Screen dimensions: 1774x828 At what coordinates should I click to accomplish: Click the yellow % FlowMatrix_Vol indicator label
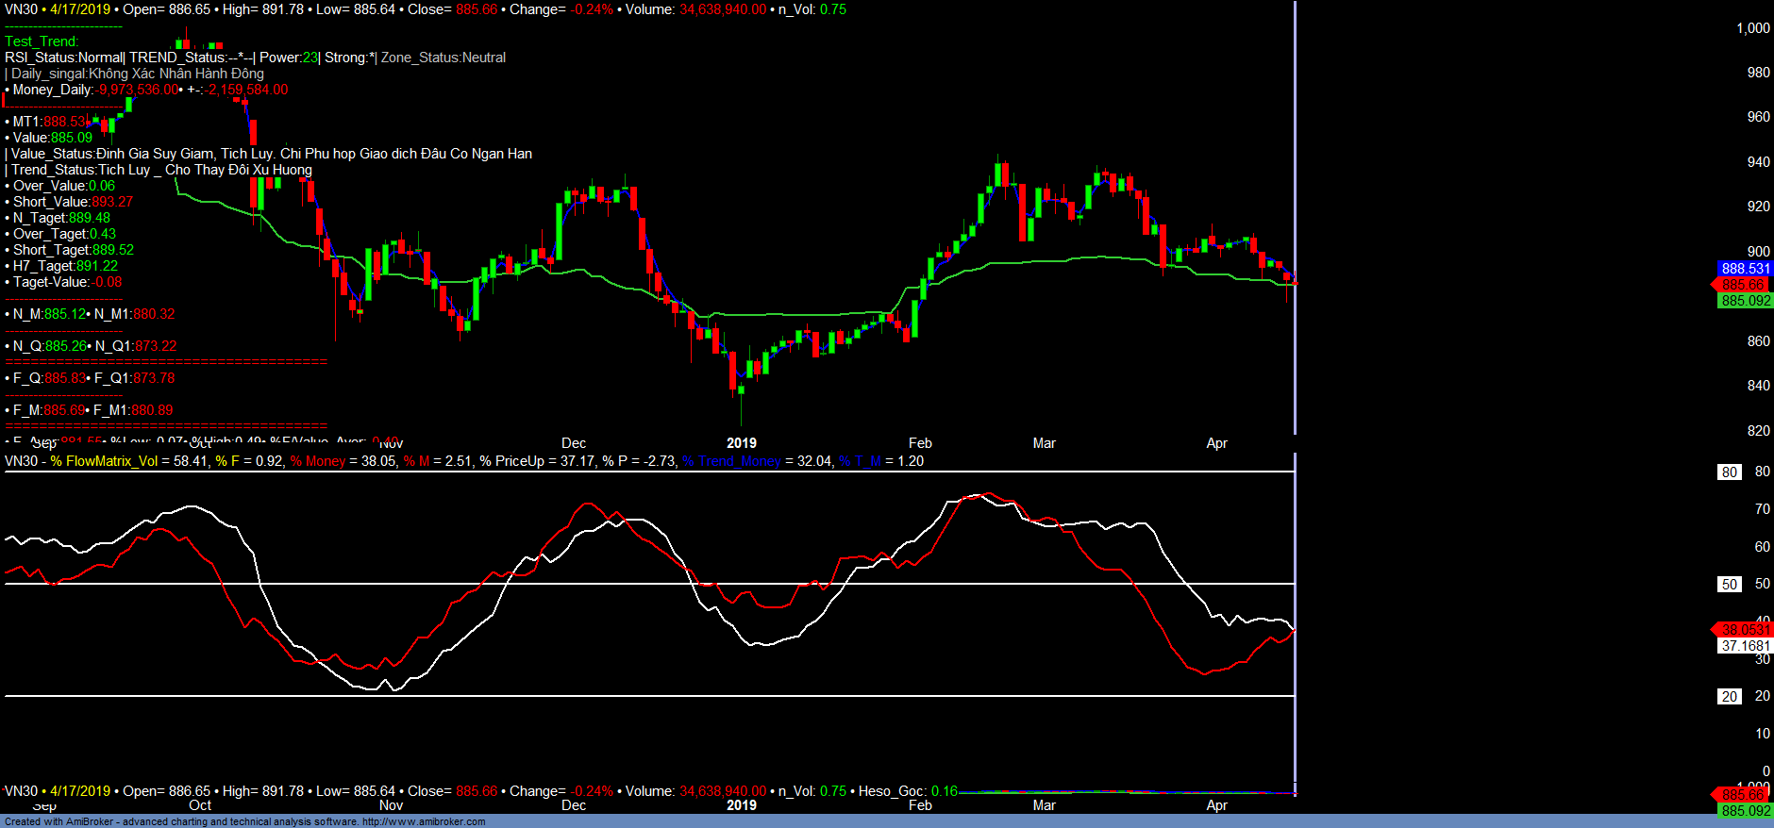104,461
